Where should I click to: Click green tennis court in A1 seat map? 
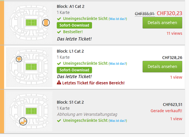tap(31, 22)
